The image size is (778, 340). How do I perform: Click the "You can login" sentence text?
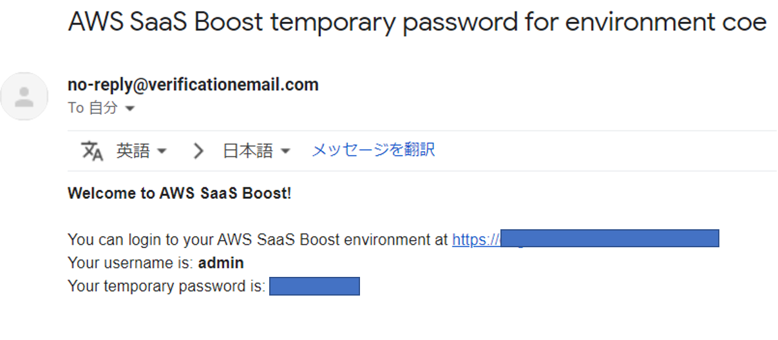pyautogui.click(x=258, y=240)
